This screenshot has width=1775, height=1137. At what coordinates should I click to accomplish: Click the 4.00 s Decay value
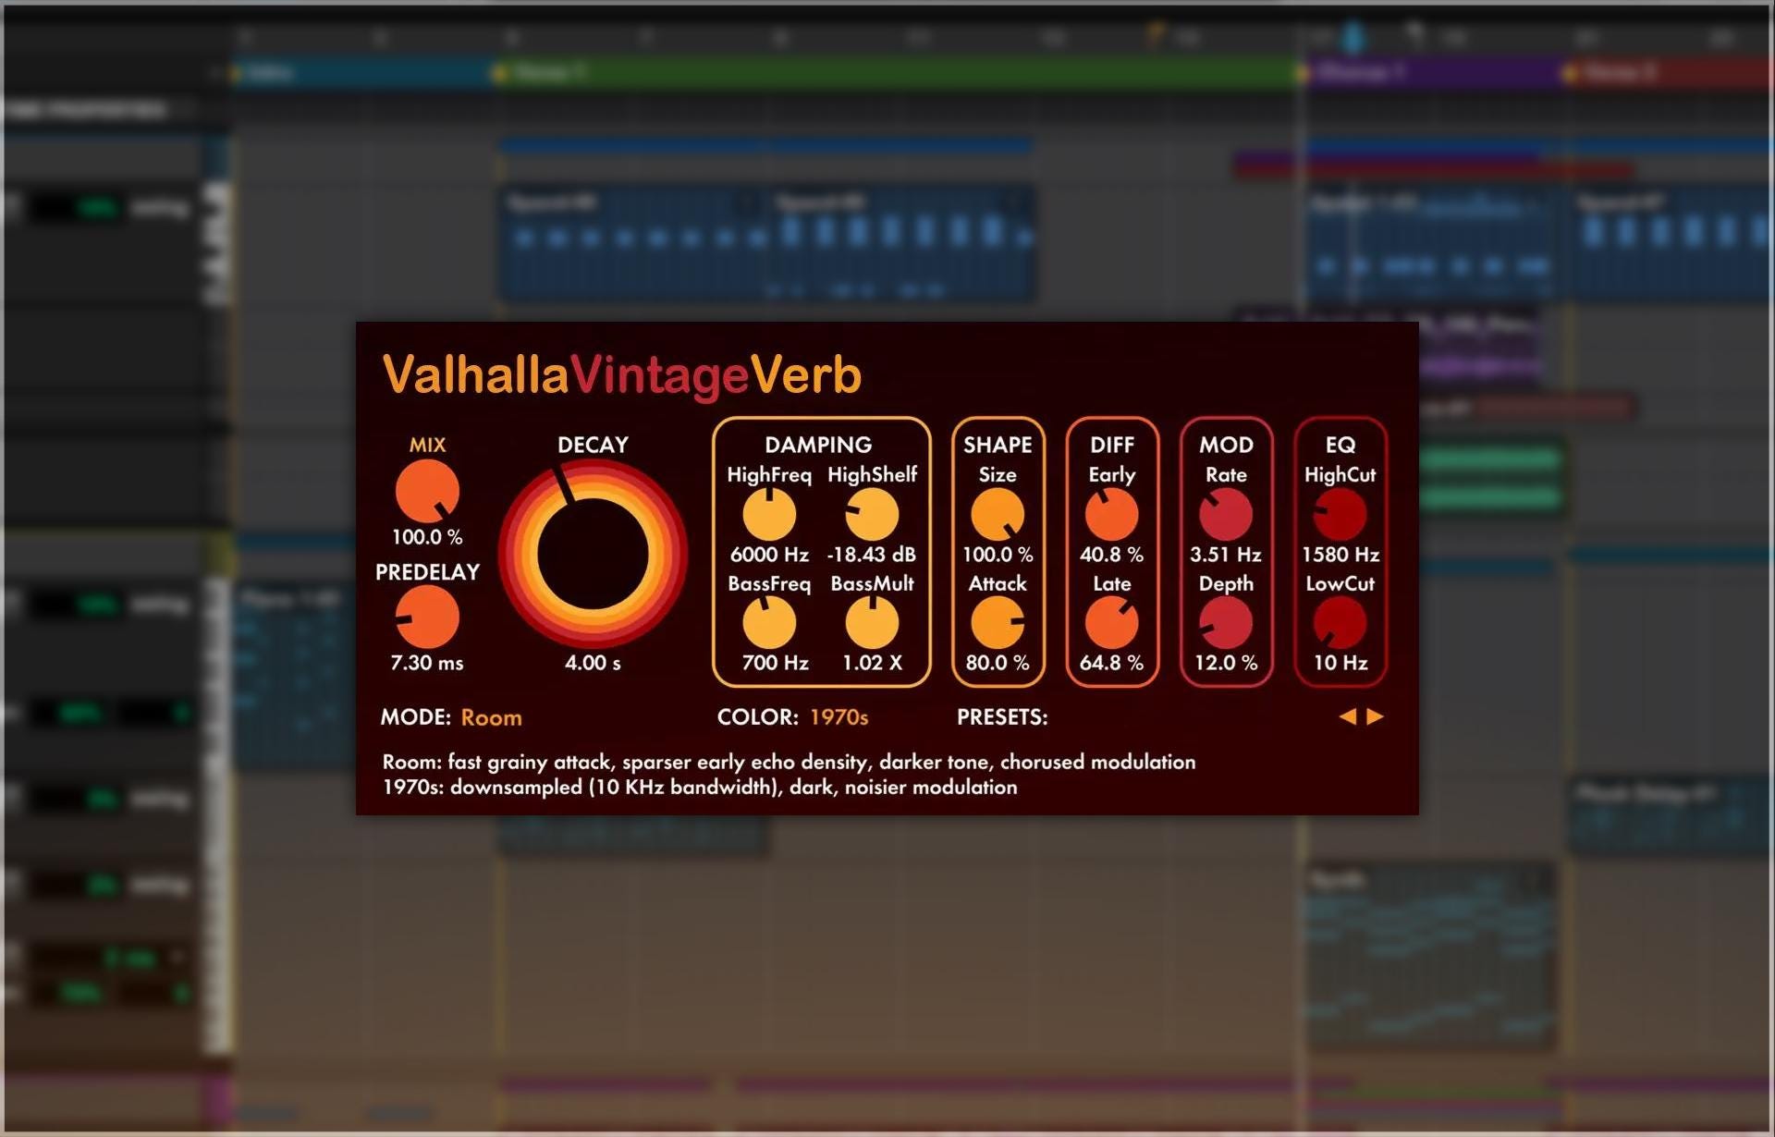pos(593,663)
